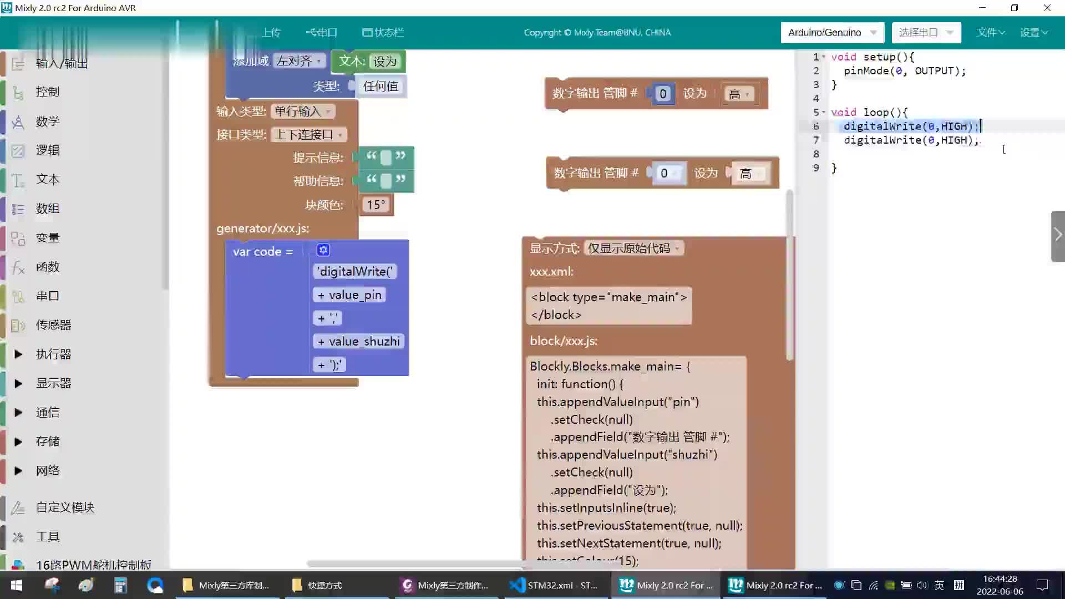Open the blue Q browser taskbar icon
1065x599 pixels.
pos(155,585)
